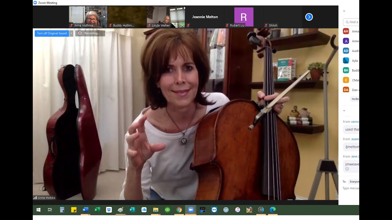The image size is (392, 220).
Task: Collapse the chat panel chevron
Action: (x=344, y=111)
